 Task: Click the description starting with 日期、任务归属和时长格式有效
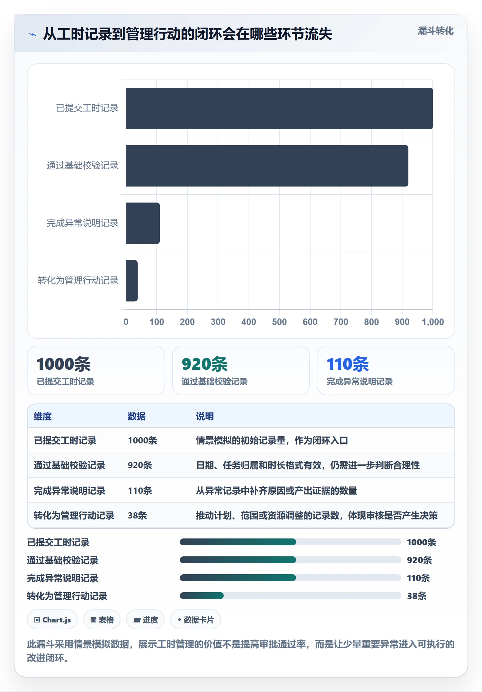click(x=308, y=465)
